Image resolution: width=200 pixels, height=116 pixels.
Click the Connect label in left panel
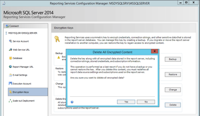(x=14, y=26)
